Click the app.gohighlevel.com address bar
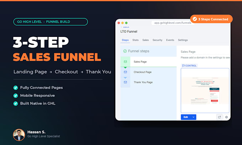Image resolution: width=242 pixels, height=145 pixels. coord(173,23)
